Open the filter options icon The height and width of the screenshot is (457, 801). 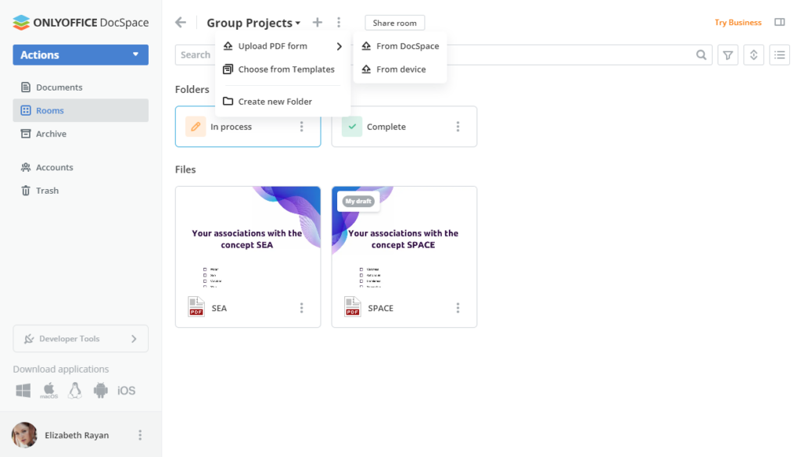pos(727,55)
